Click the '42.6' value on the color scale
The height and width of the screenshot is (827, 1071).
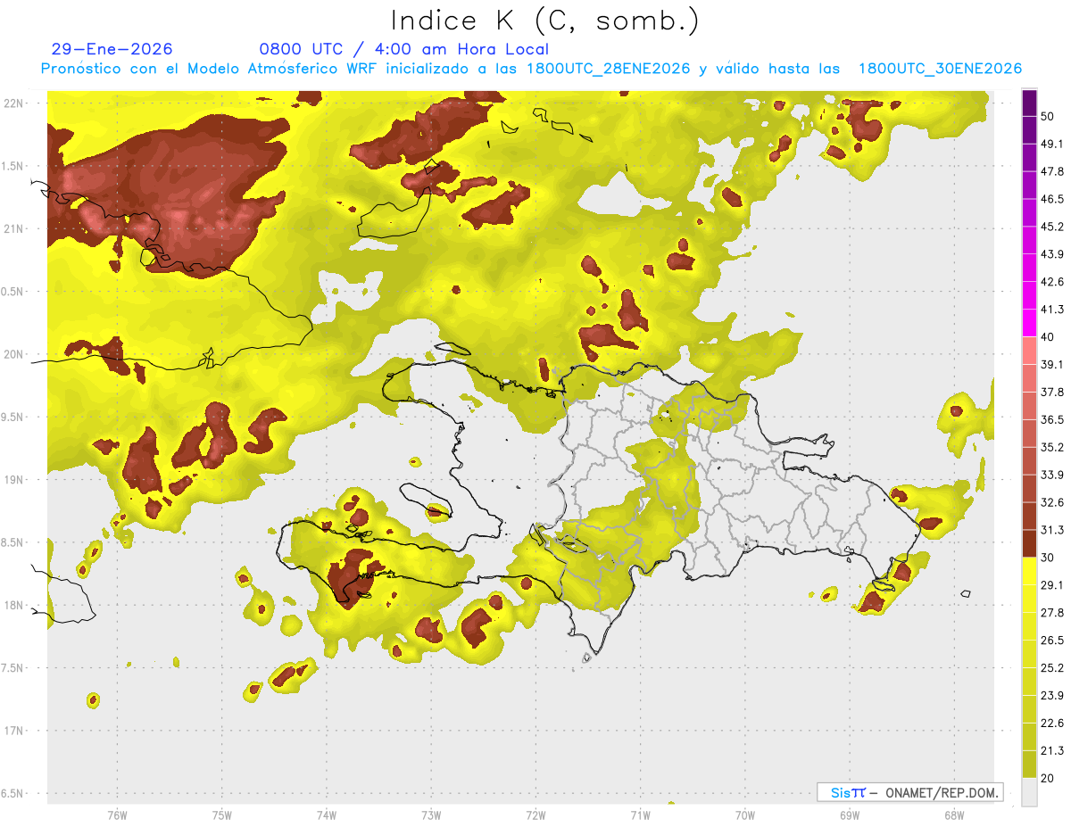tap(1052, 282)
